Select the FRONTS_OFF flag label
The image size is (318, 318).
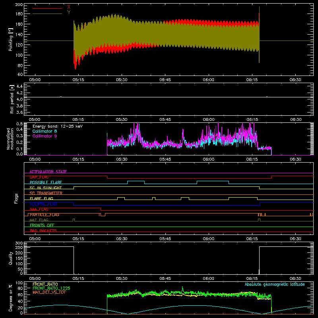click(42, 225)
